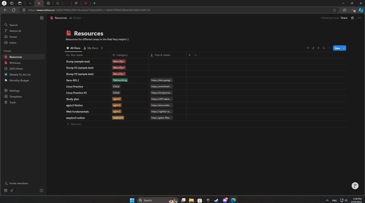
Task: Favorite the page with star icon
Action: [x=352, y=18]
